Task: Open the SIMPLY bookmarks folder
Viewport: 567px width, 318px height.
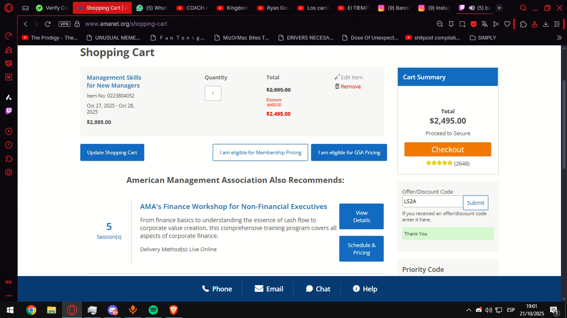Action: 483,38
